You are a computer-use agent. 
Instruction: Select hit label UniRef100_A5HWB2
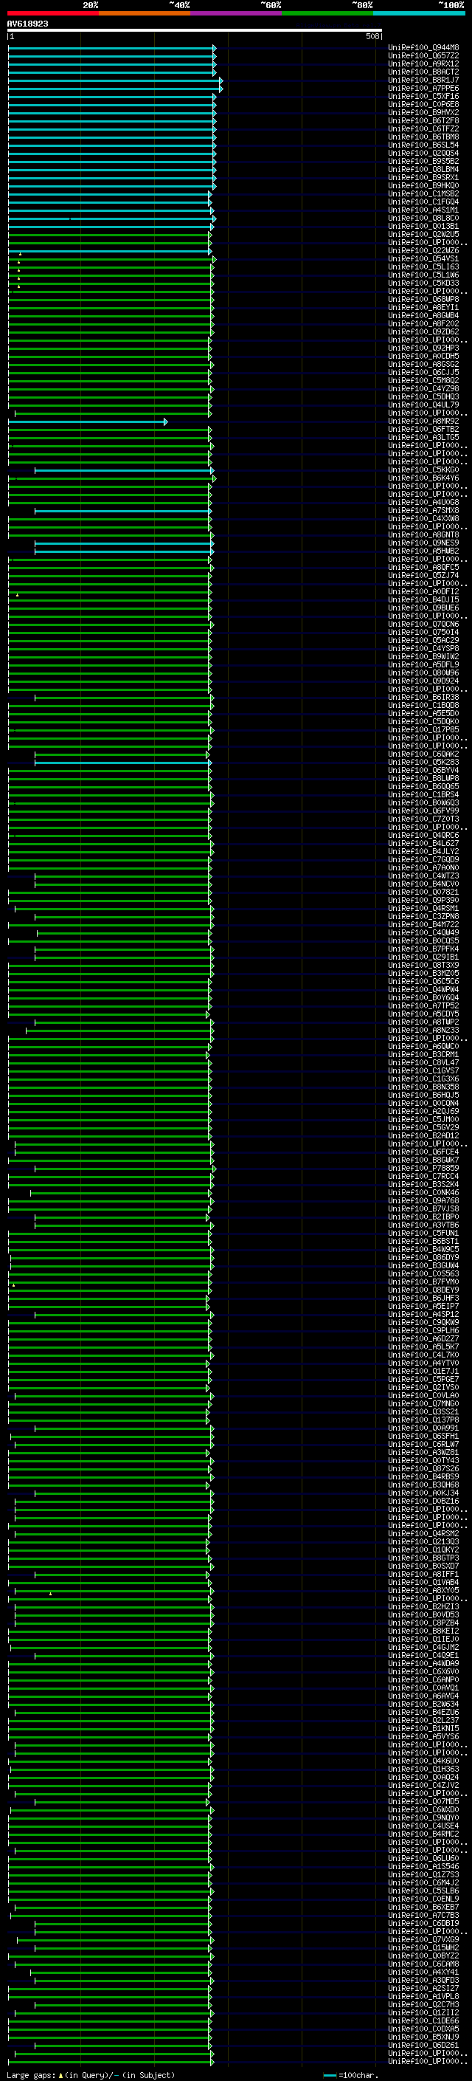tap(423, 551)
